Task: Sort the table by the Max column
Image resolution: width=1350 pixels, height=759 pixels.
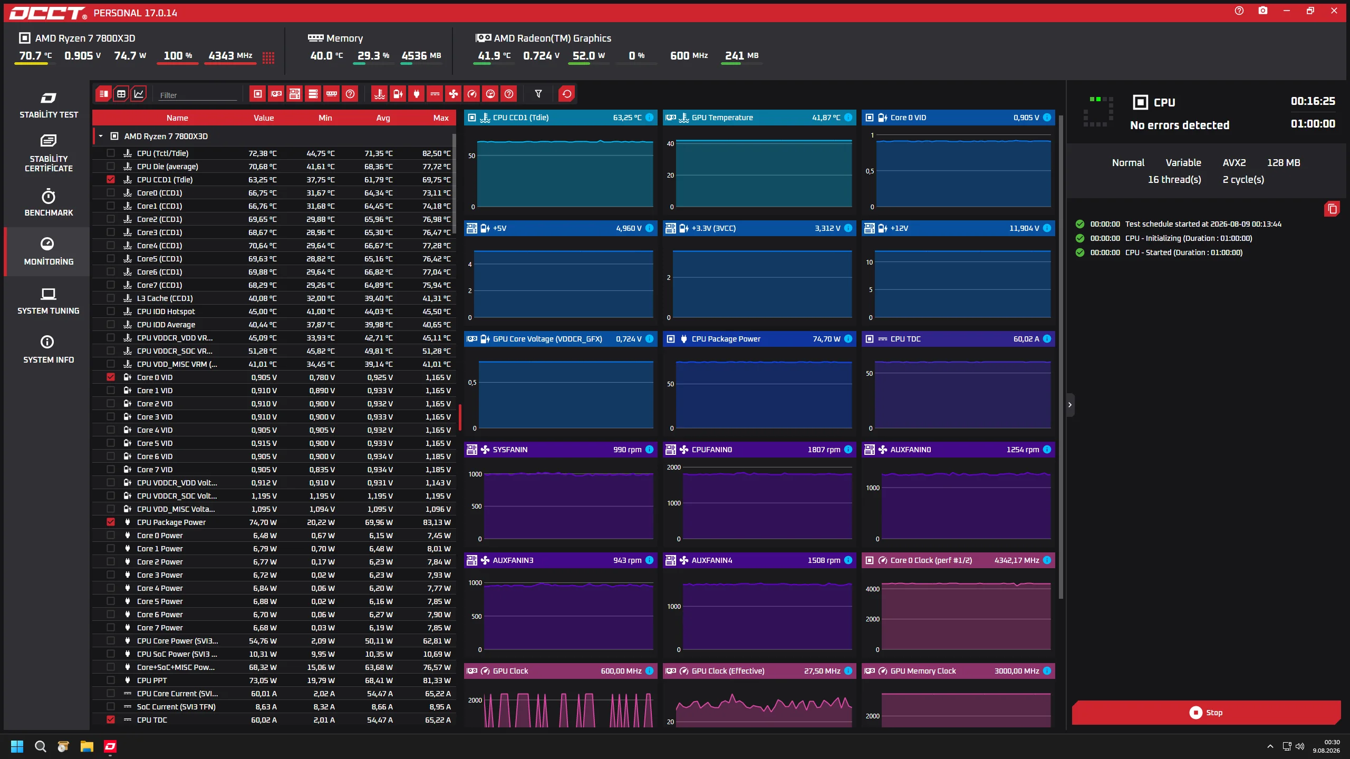Action: (441, 118)
